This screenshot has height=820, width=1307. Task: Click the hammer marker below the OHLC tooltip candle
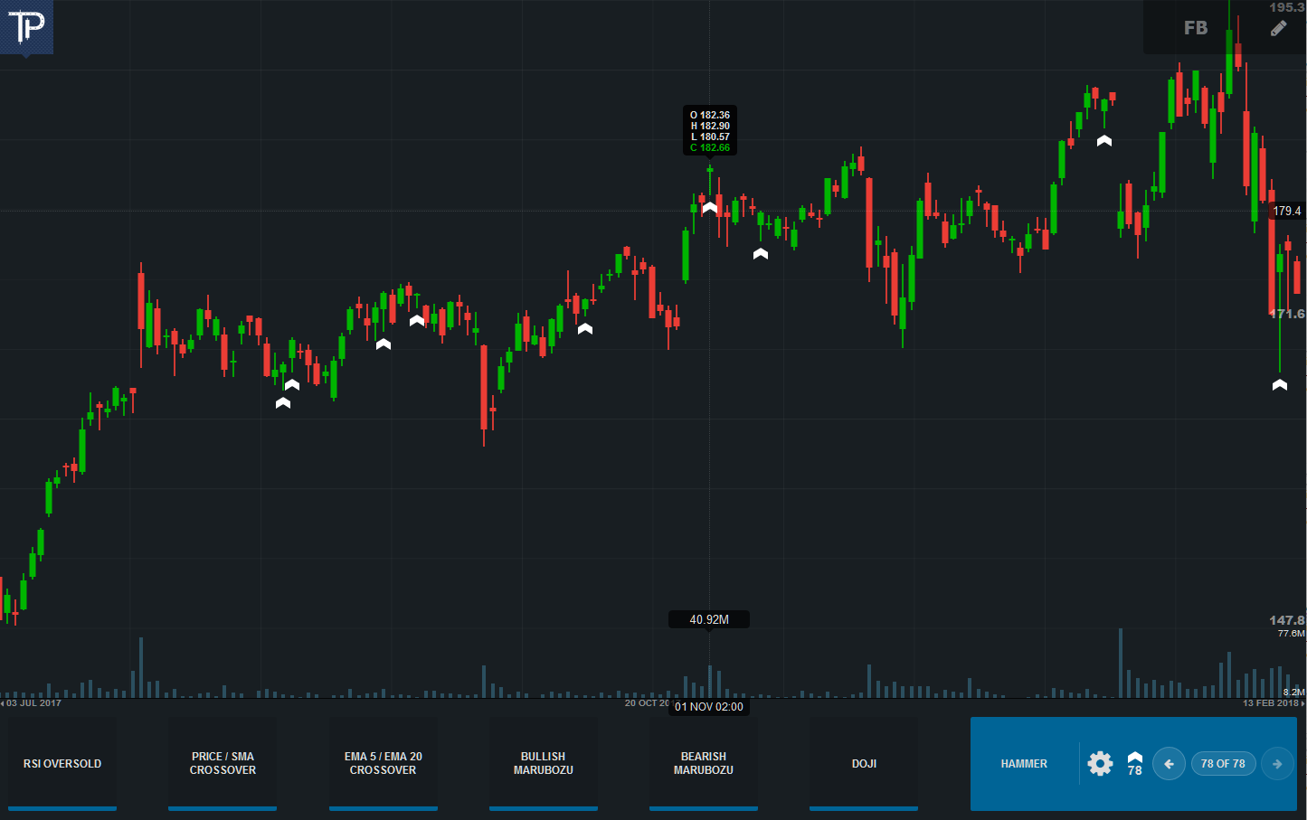point(710,208)
